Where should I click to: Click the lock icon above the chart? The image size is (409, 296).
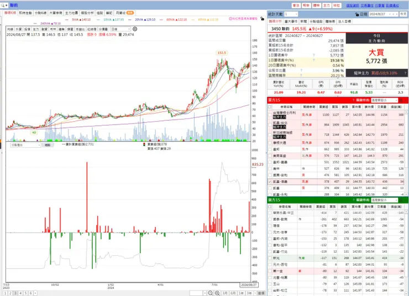(x=262, y=19)
